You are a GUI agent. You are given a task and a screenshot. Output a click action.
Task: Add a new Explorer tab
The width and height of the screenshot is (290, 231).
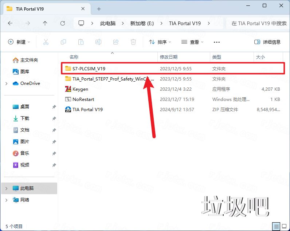click(x=99, y=9)
